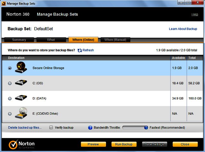
Task: Click the Destination column header
Action: [16, 58]
